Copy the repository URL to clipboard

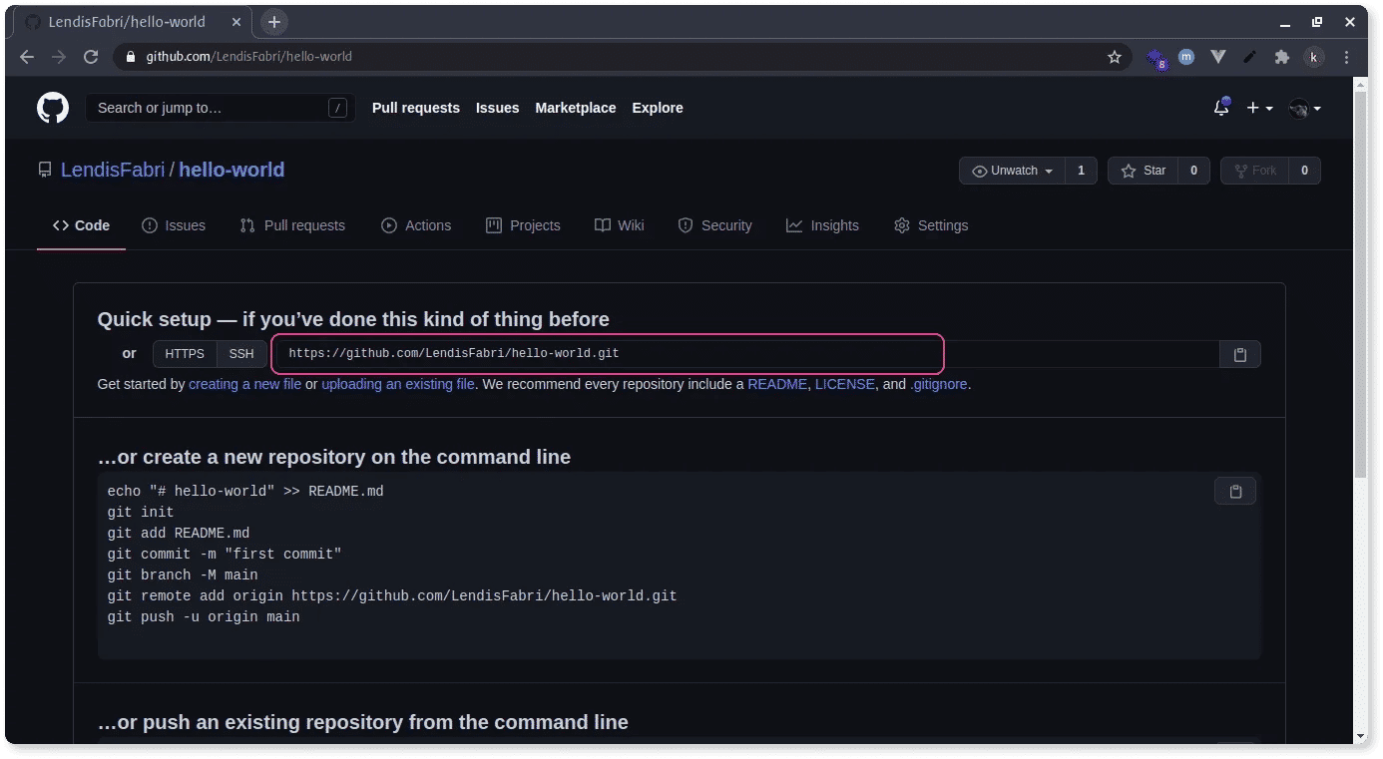1240,354
